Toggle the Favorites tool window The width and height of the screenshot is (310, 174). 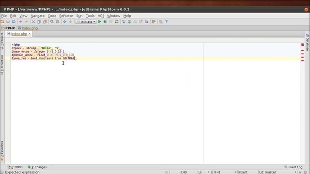2,151
